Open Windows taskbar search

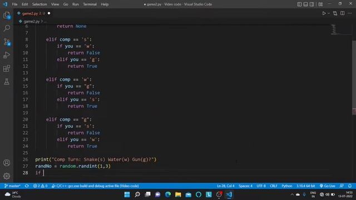pos(137,194)
